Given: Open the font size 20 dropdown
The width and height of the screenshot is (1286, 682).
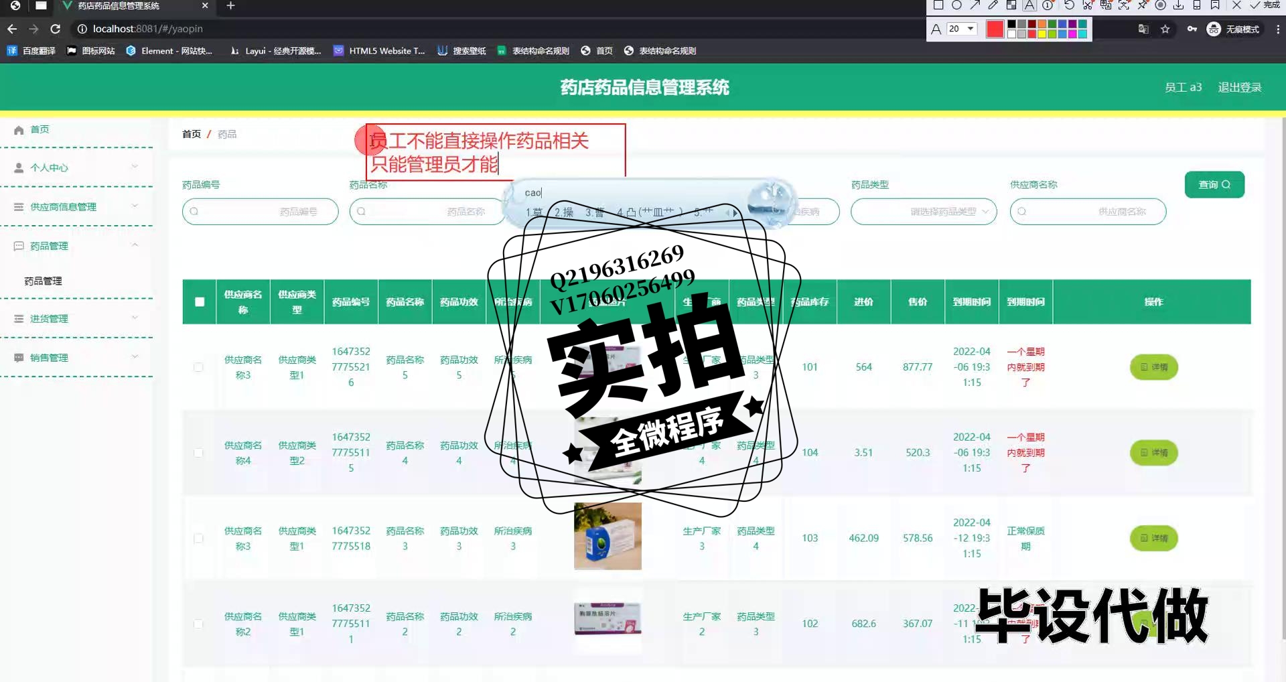Looking at the screenshot, I should (x=962, y=29).
